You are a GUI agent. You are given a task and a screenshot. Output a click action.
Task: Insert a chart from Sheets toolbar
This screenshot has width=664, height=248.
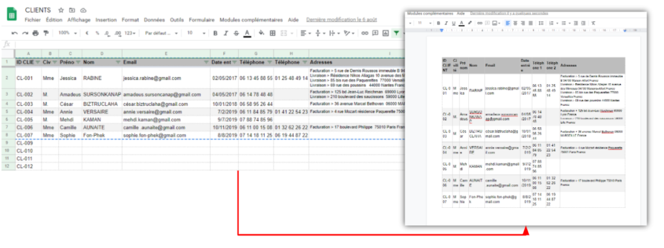[x=385, y=33]
